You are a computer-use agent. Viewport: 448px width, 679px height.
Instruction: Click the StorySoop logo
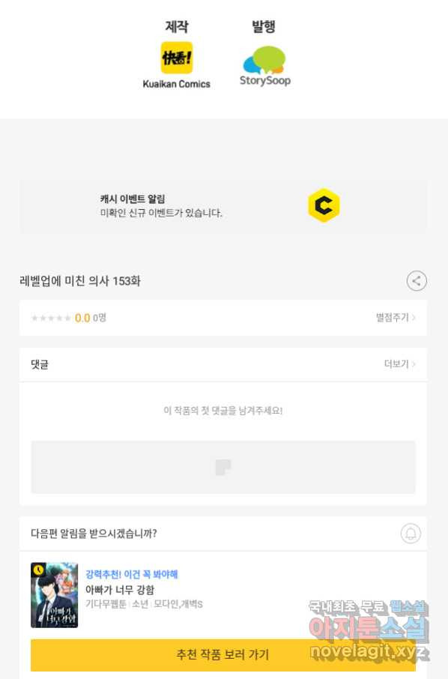coord(265,66)
